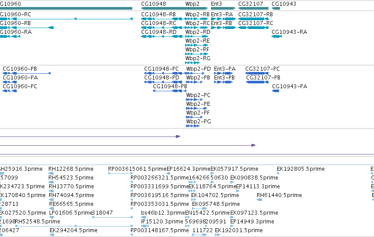
Task: Select the Wbp2 gene label
Action: 192,4
